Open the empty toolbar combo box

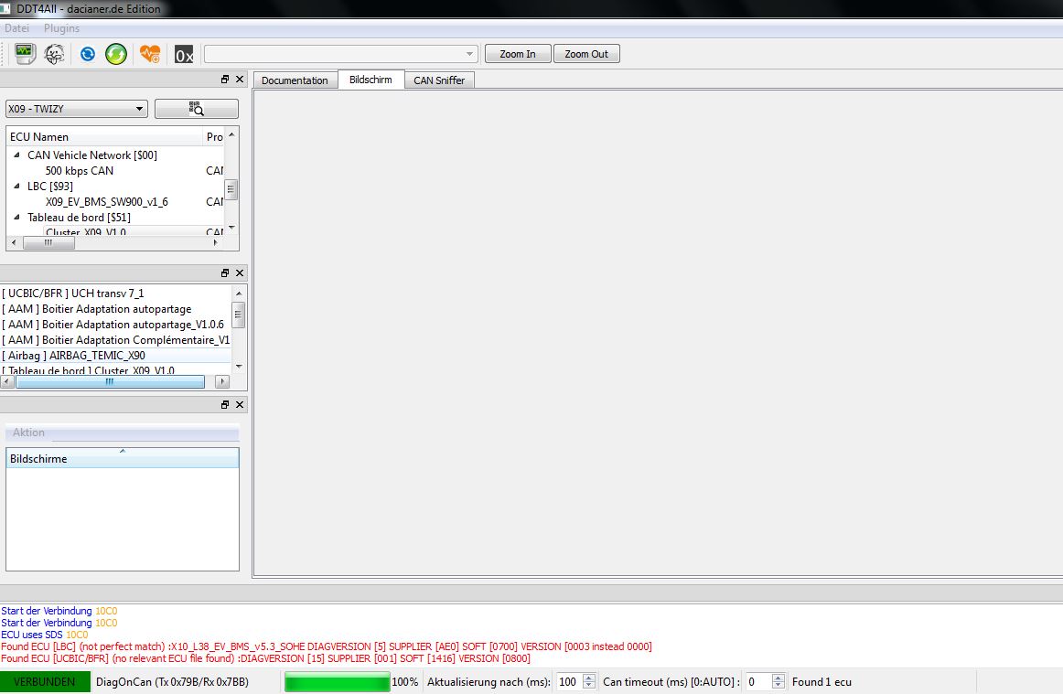point(340,54)
